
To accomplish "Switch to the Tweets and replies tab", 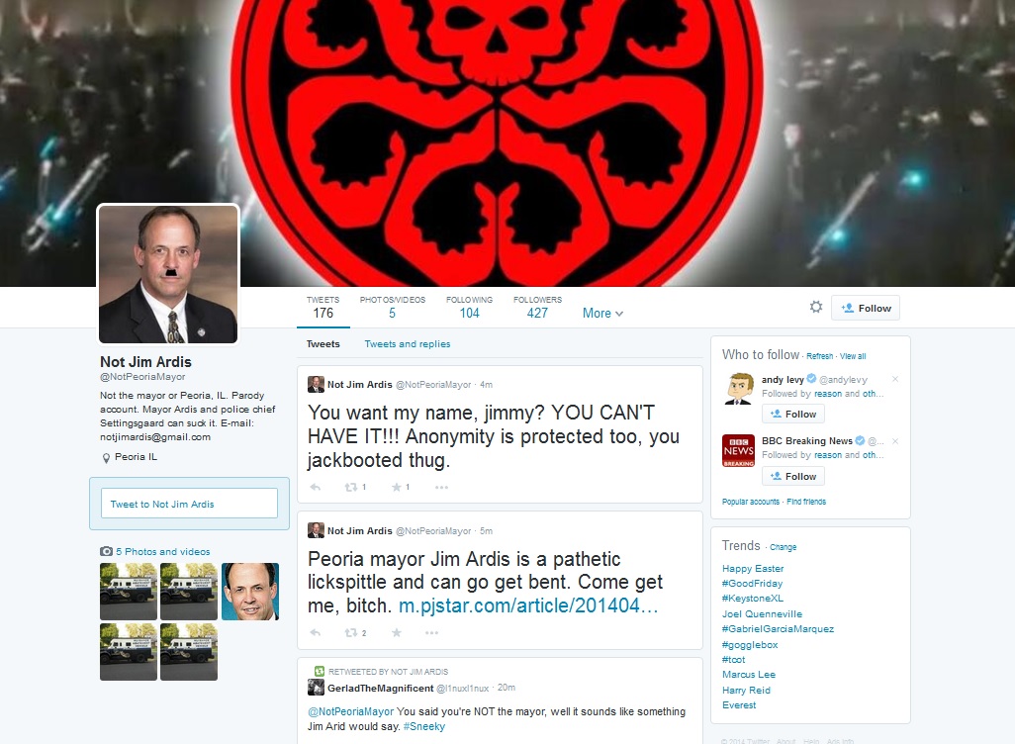I will click(407, 344).
